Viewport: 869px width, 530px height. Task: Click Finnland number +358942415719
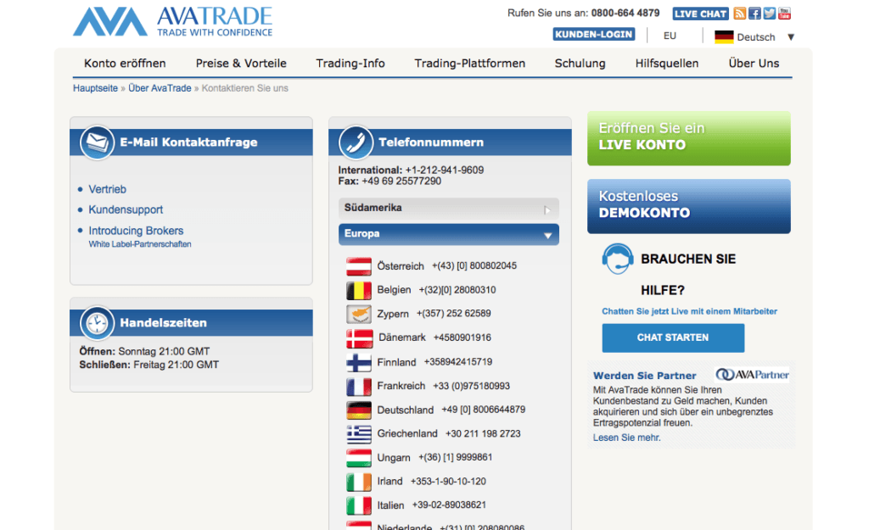[458, 361]
